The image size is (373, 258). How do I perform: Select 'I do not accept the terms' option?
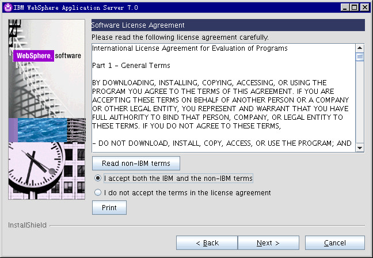pos(98,193)
